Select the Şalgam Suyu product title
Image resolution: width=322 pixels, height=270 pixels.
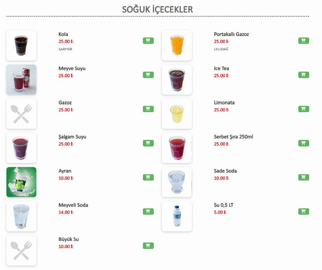coord(72,137)
